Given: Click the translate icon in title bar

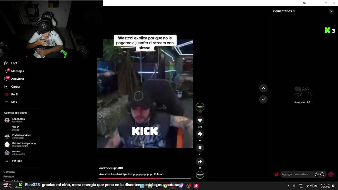Looking at the screenshot, I should tap(304, 3).
